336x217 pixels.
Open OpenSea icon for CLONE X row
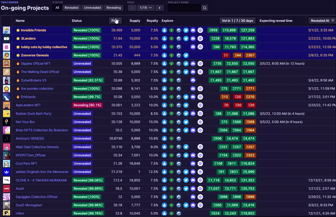(x=164, y=180)
